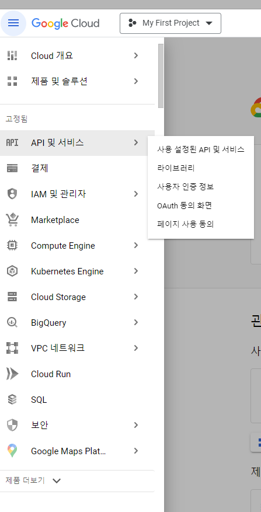Expand the Compute Engine submenu chevron
This screenshot has width=261, height=512.
[x=136, y=246]
